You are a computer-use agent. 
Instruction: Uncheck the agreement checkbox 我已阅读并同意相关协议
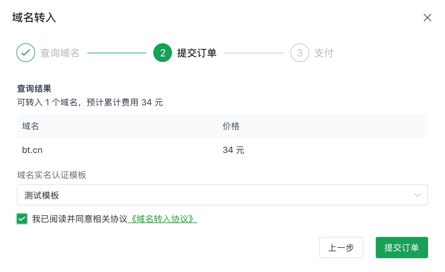(x=22, y=219)
